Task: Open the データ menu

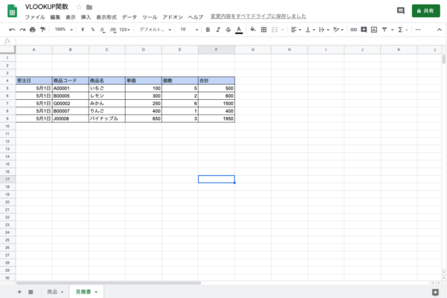Action: [x=130, y=17]
